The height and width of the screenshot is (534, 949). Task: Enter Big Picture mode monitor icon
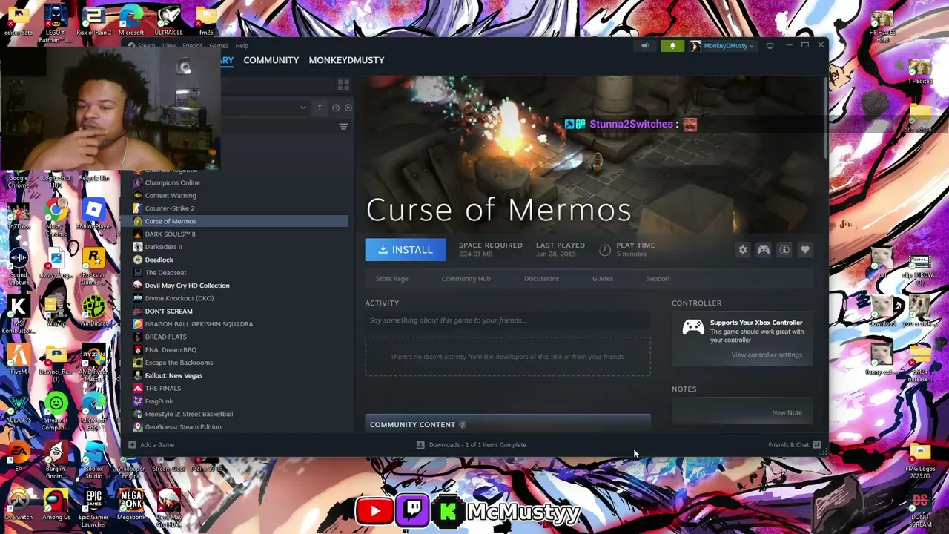pos(770,46)
